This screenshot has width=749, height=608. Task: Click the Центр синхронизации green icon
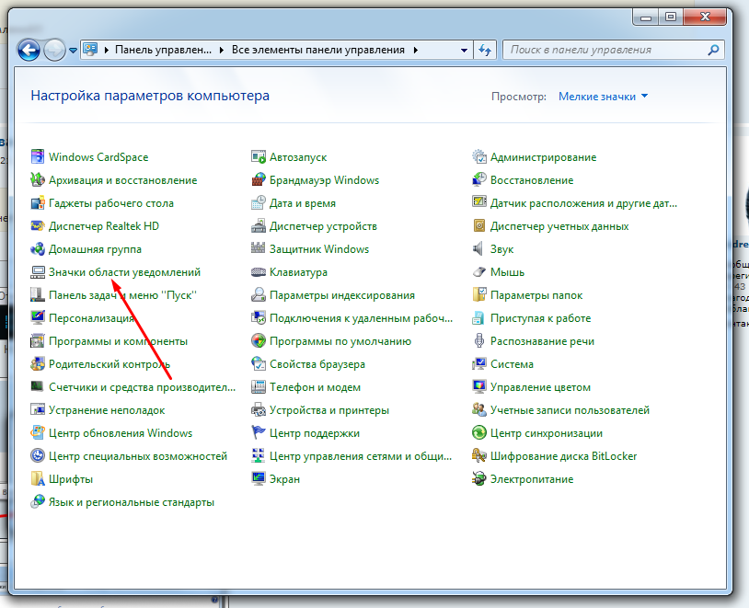479,432
